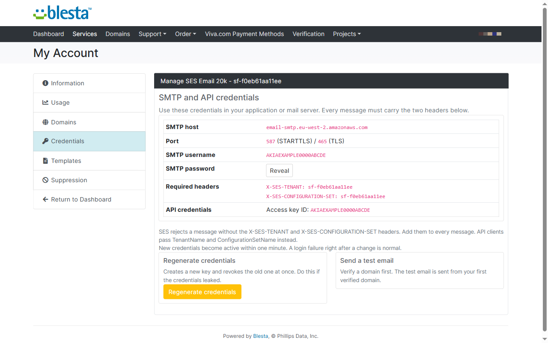Click the API Access key ID value
The width and height of the screenshot is (548, 343).
coord(340,210)
